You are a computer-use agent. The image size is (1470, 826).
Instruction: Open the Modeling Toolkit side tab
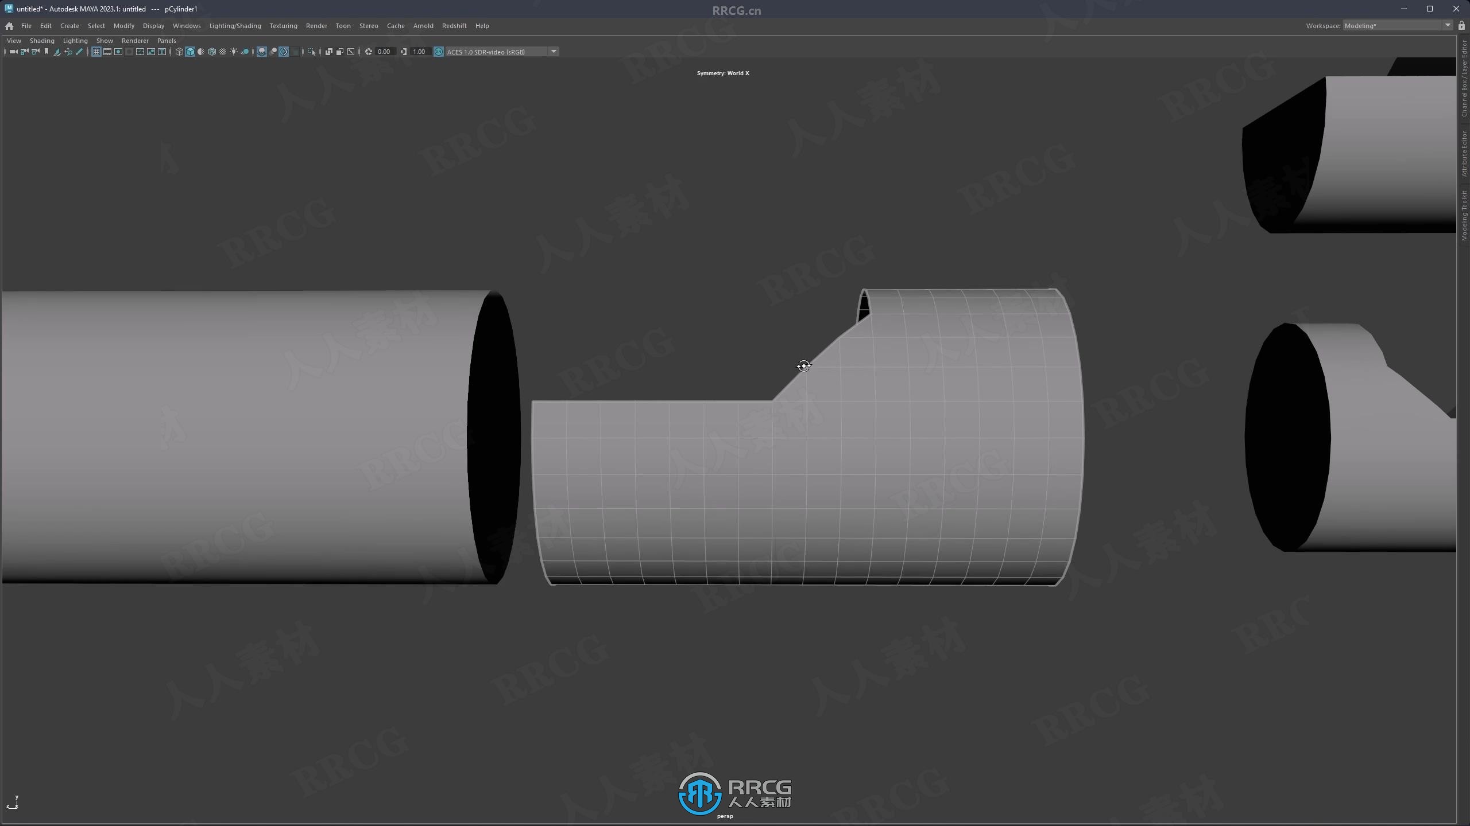pos(1464,216)
